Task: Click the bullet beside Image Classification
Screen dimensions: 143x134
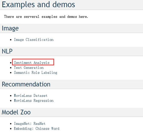Action: click(11, 40)
